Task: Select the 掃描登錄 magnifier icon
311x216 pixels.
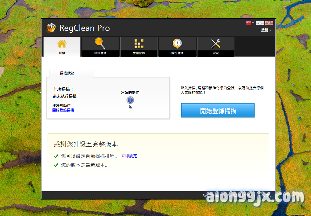Action: pos(100,43)
